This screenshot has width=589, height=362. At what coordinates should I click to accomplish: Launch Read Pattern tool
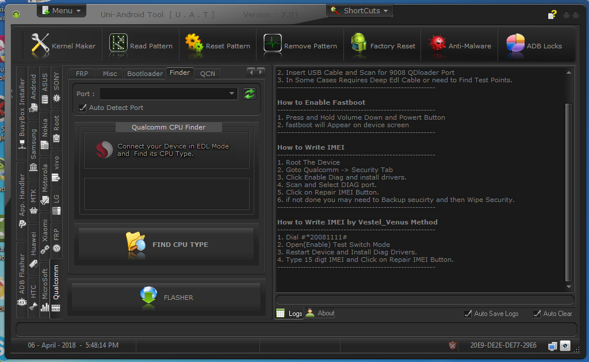tap(141, 45)
